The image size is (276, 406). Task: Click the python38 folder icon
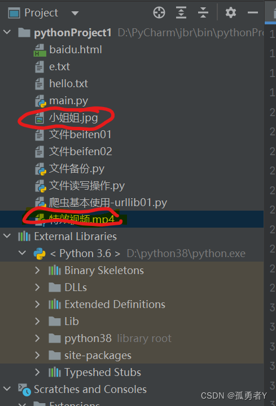tap(55, 339)
